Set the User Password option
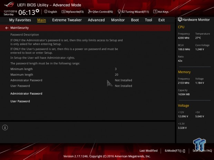Viewport: 214px width, 160px height. pyautogui.click(x=20, y=102)
